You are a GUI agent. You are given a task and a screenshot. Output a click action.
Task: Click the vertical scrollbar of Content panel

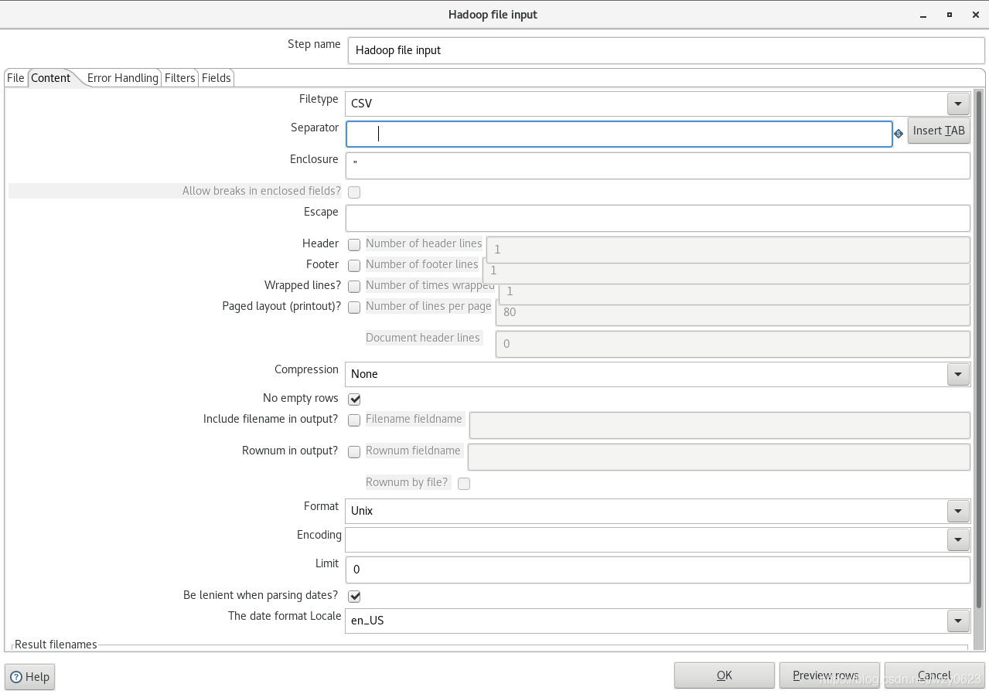click(x=978, y=349)
